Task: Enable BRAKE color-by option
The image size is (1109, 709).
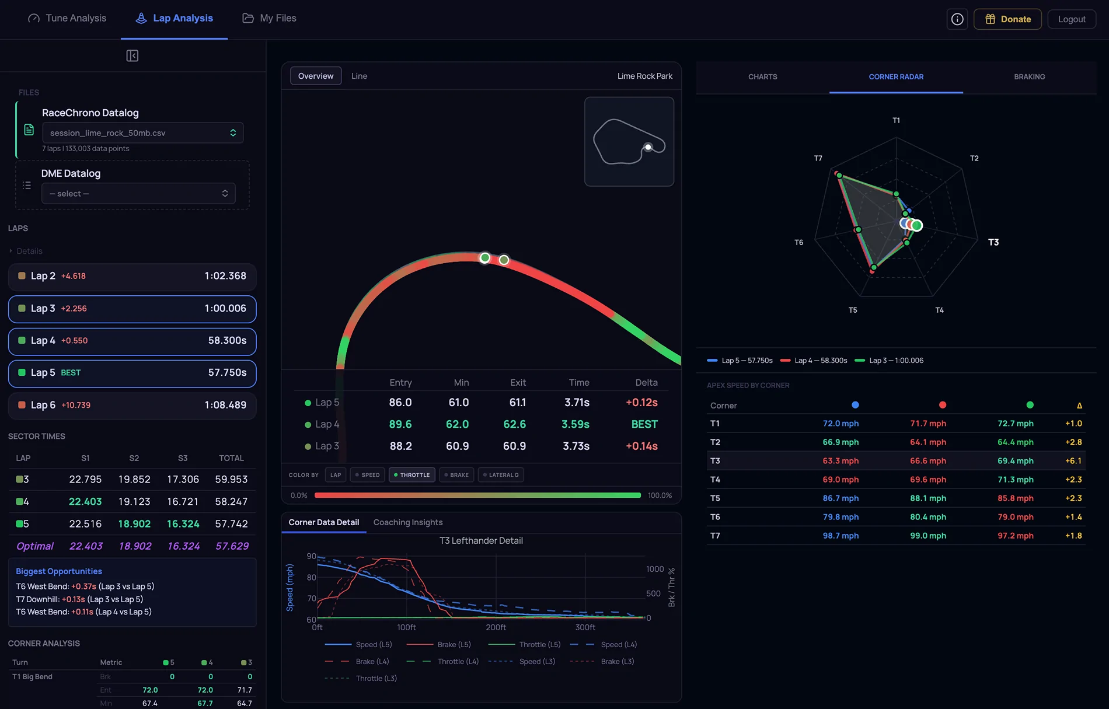Action: 456,475
